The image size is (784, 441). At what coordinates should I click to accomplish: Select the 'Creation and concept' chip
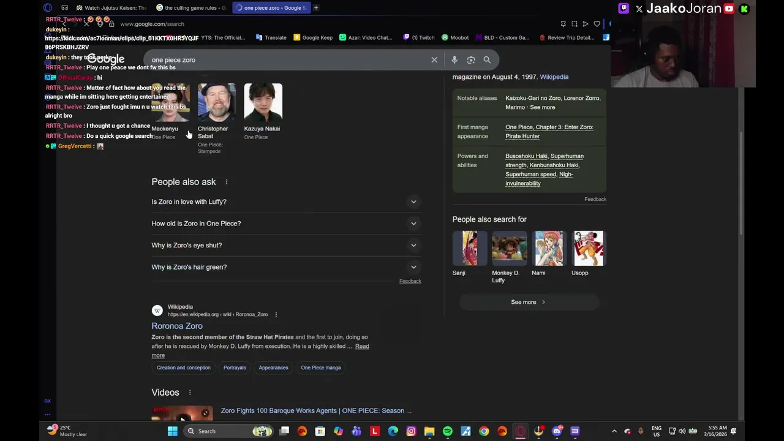(x=183, y=367)
